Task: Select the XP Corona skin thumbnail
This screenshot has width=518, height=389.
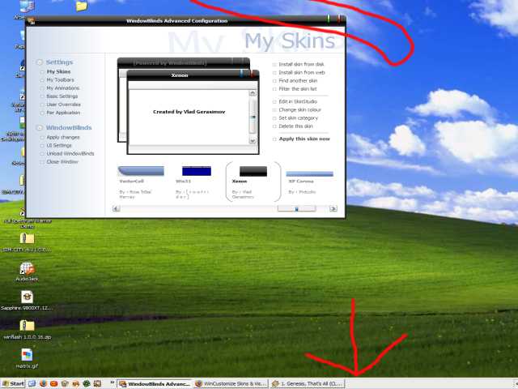Action: click(x=309, y=174)
